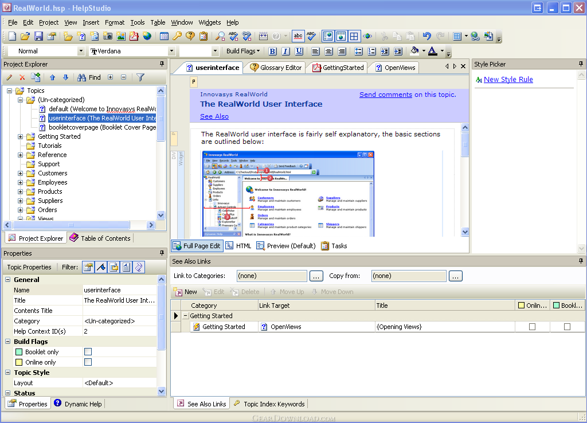The image size is (587, 423).
Task: Click the filter funnel icon in Project Explorer
Action: click(x=140, y=77)
